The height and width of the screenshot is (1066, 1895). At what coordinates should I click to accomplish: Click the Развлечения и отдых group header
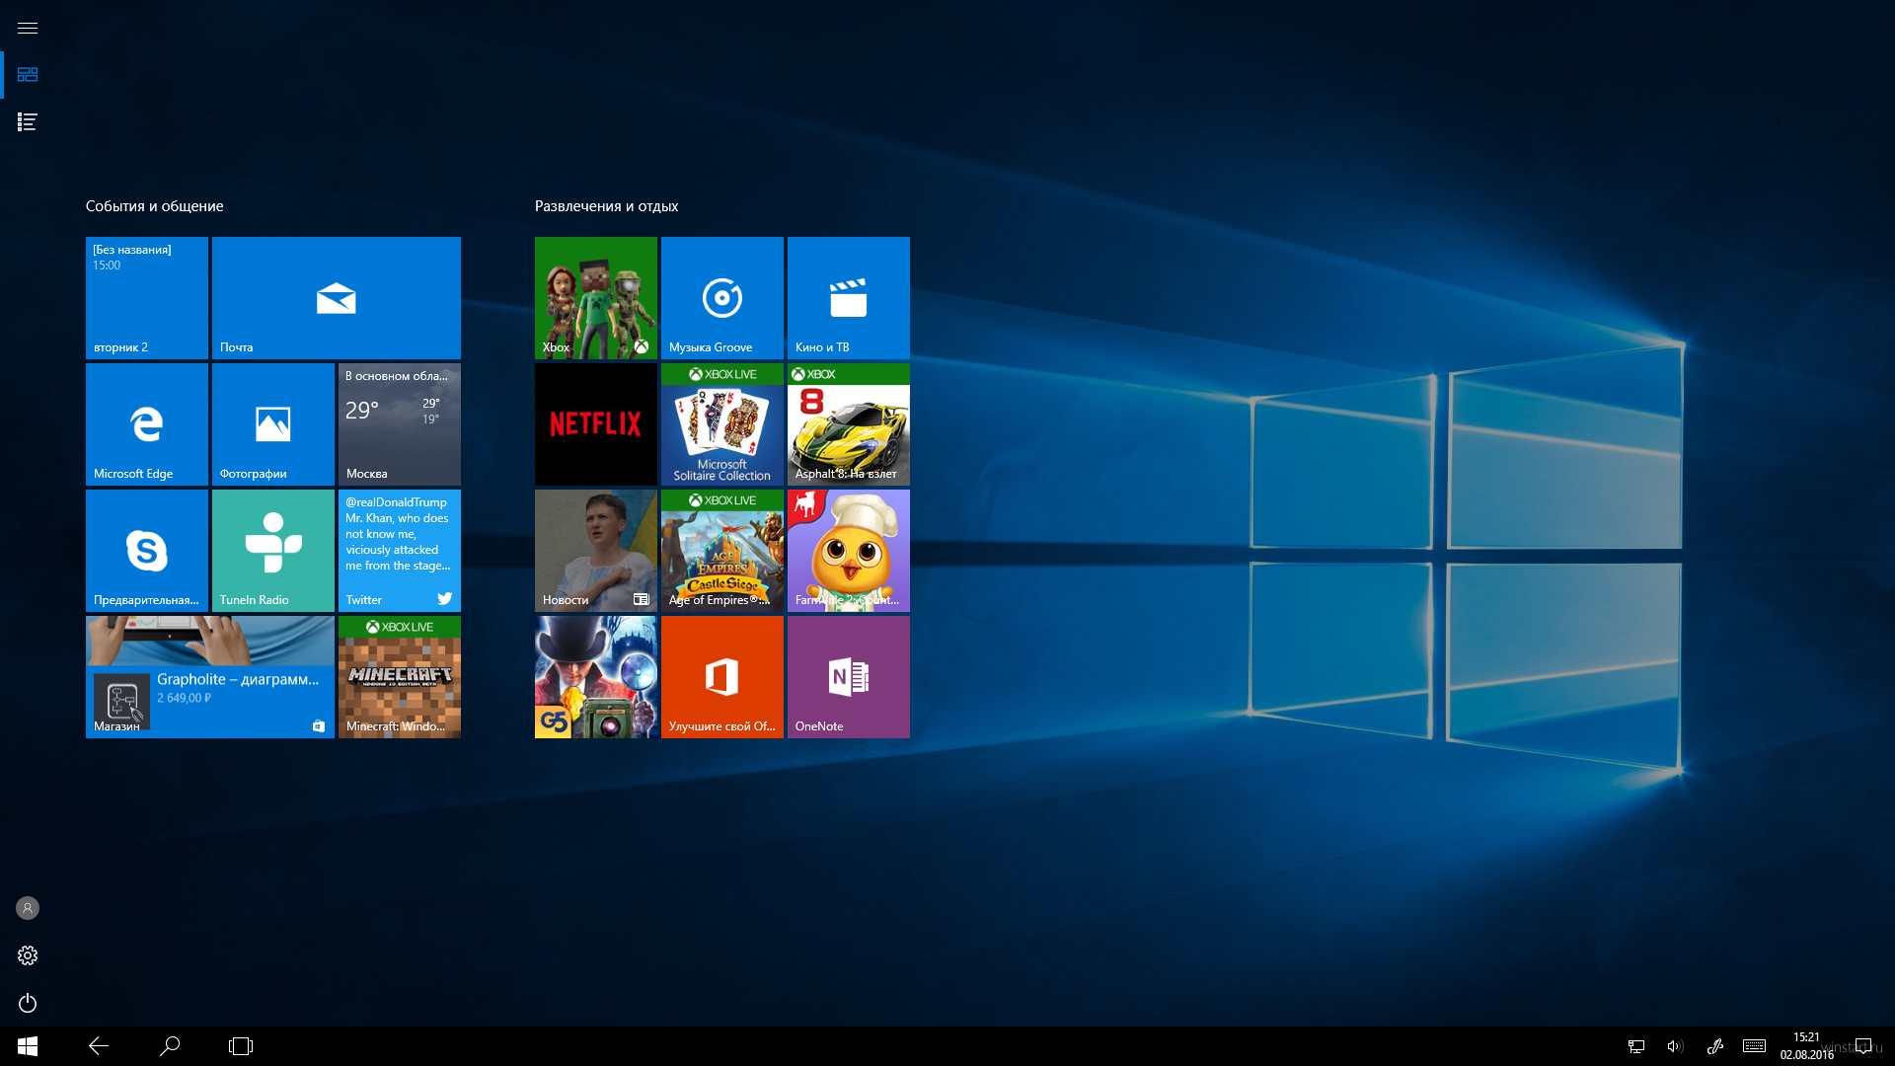tap(606, 206)
